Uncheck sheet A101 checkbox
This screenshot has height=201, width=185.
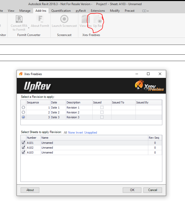[23, 143]
